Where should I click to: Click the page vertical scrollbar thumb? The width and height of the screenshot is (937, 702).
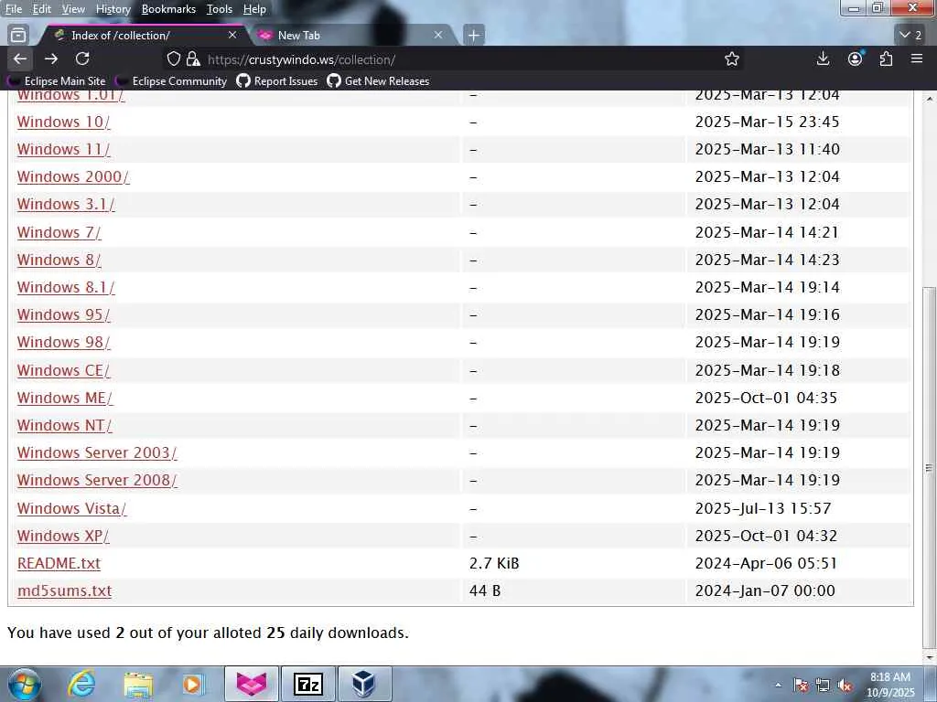[x=929, y=467]
